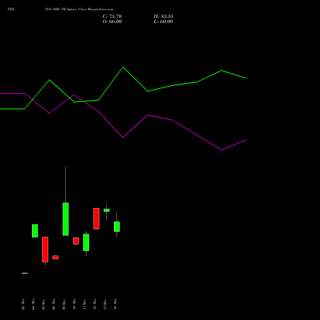The image size is (320, 320).
Task: Click the small red candle for 06 Mar
Action: point(56,257)
